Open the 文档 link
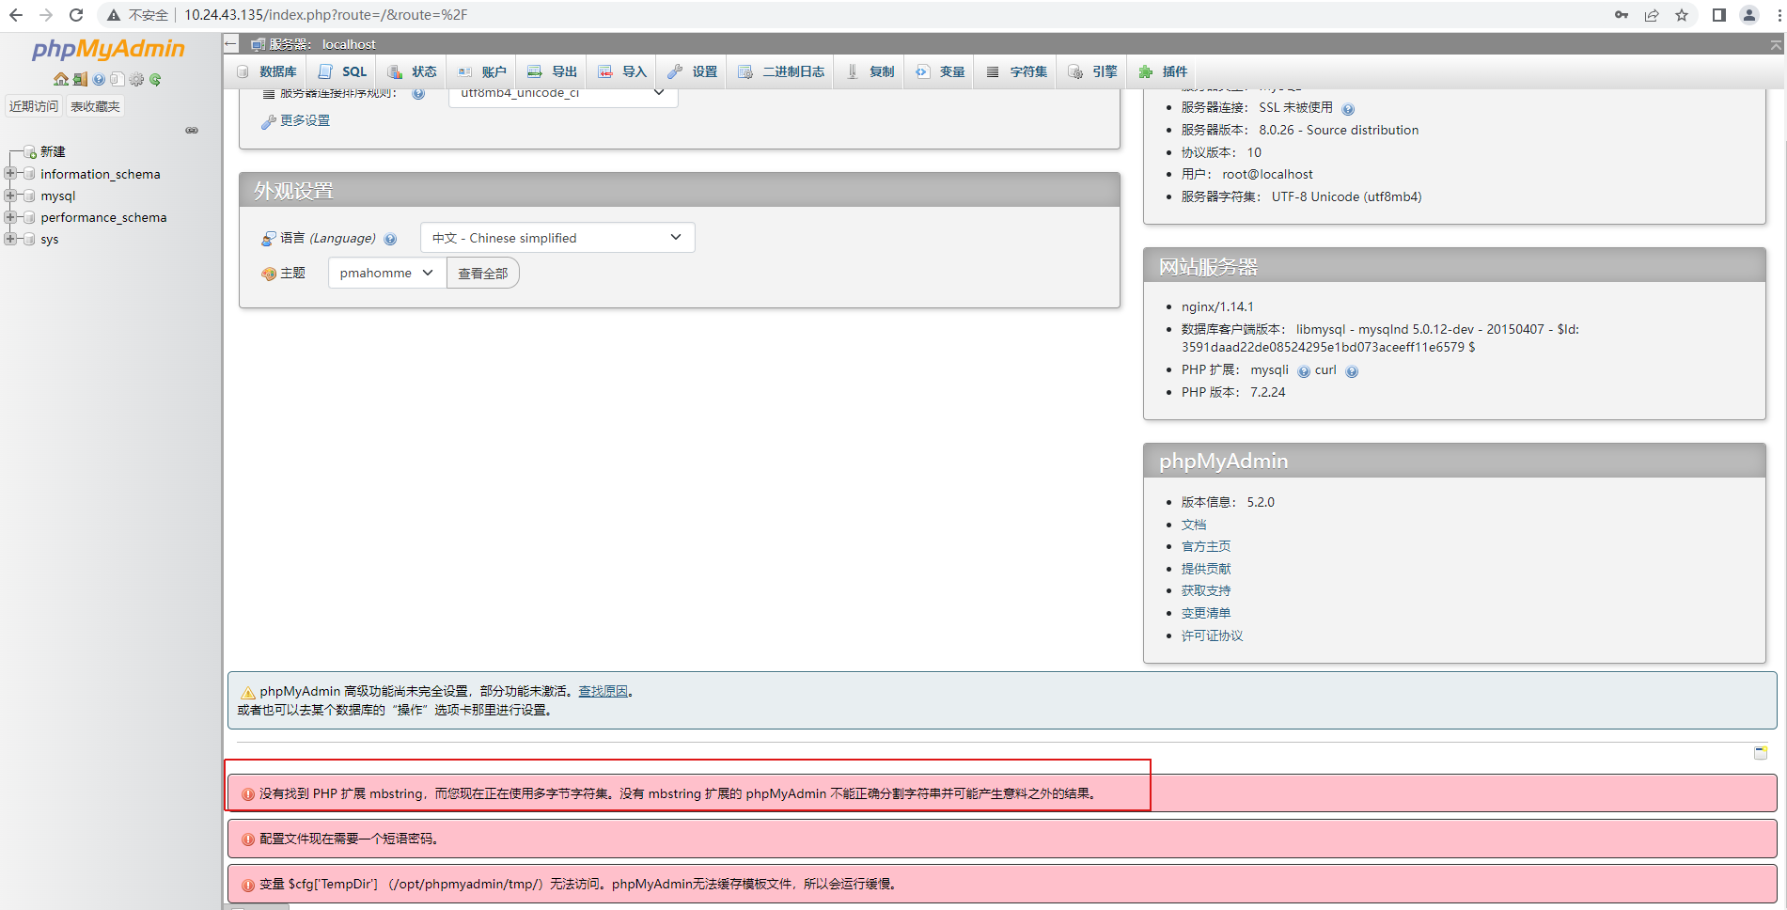The height and width of the screenshot is (910, 1787). pos(1194,525)
